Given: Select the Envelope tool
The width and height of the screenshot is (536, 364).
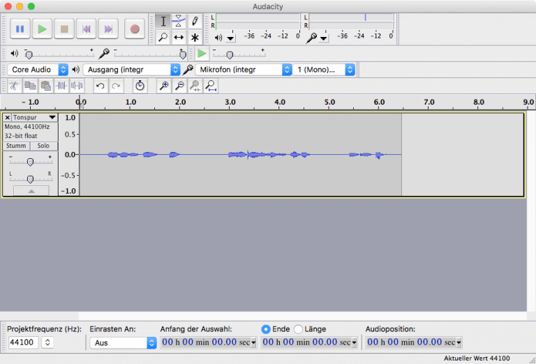Looking at the screenshot, I should tap(179, 21).
